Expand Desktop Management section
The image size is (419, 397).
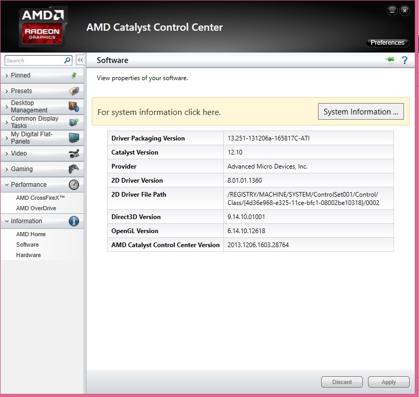(42, 106)
